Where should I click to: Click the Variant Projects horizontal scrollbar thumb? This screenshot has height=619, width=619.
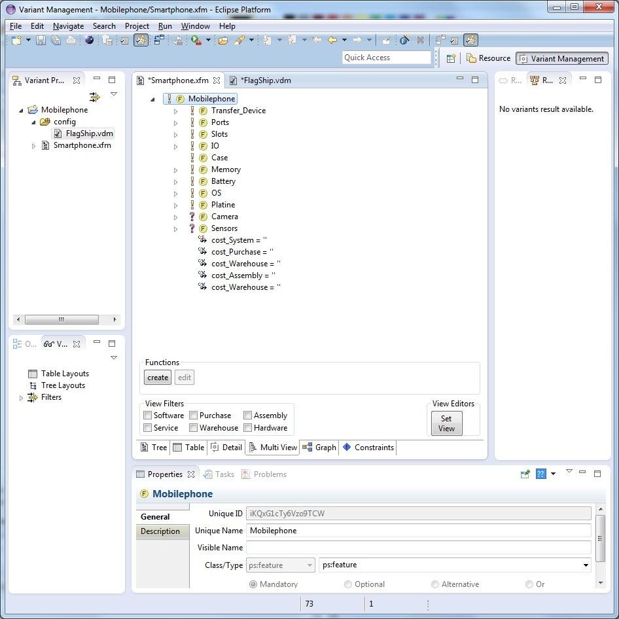point(62,319)
